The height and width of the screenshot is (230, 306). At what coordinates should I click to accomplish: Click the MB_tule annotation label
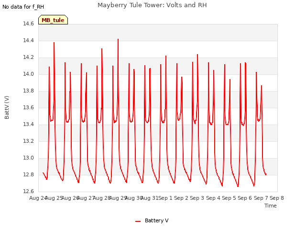(53, 20)
